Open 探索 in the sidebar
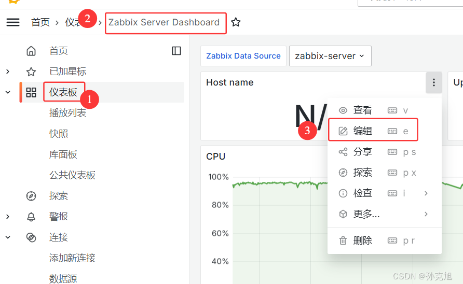 tap(59, 196)
